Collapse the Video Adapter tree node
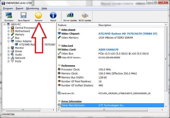This screenshot has height=118, width=170. 8,41
